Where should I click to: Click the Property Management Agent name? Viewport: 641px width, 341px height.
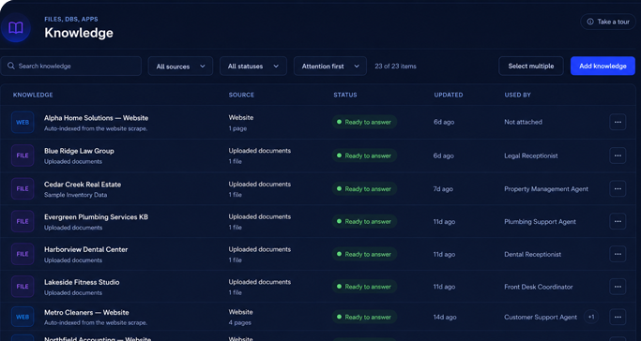(546, 189)
